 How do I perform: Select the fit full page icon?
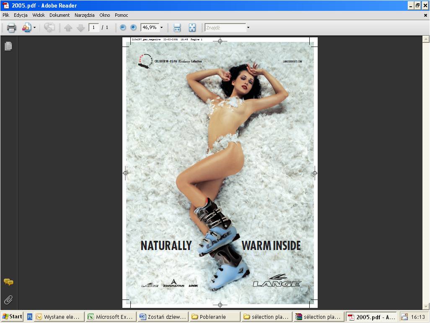click(x=192, y=28)
